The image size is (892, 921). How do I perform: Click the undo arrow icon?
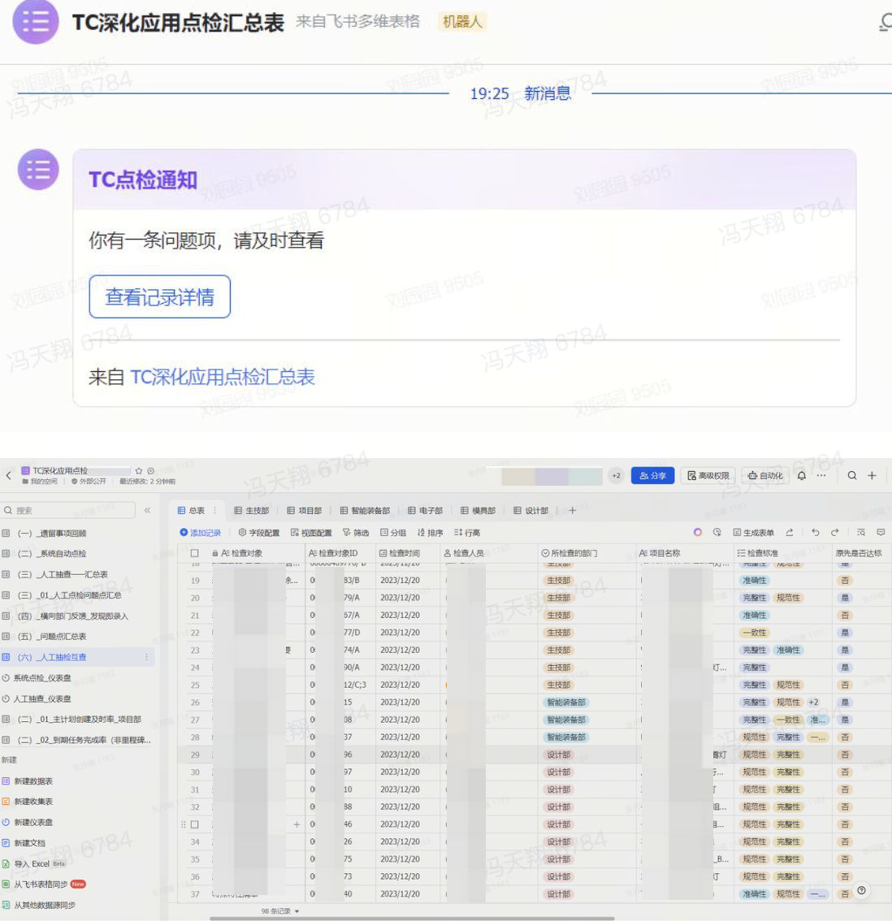pyautogui.click(x=815, y=533)
